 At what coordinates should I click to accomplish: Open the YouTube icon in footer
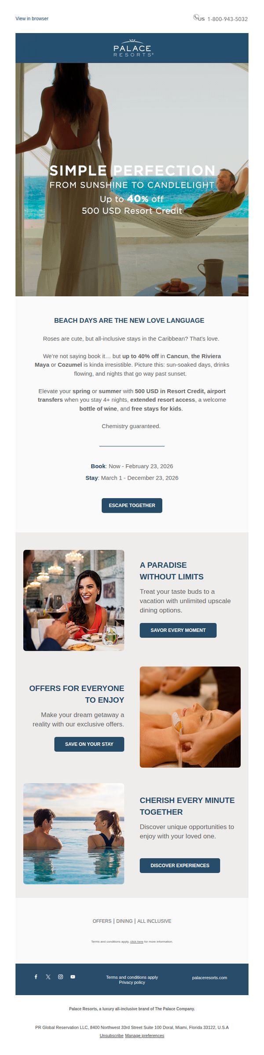point(73,977)
